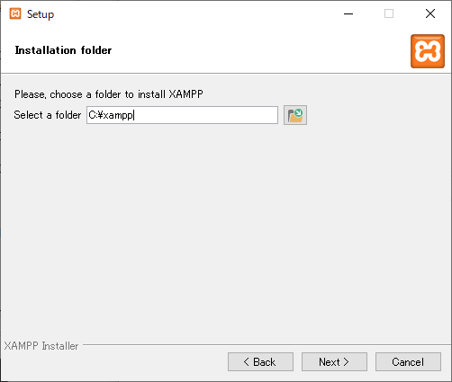Screen dimensions: 452x382
Task: Click the right chevron on Next button
Action: point(346,362)
